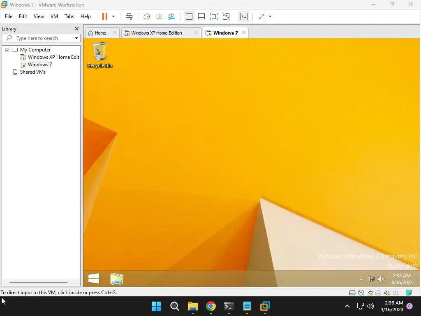Open the library search filter dropdown
The image size is (421, 316).
(76, 38)
